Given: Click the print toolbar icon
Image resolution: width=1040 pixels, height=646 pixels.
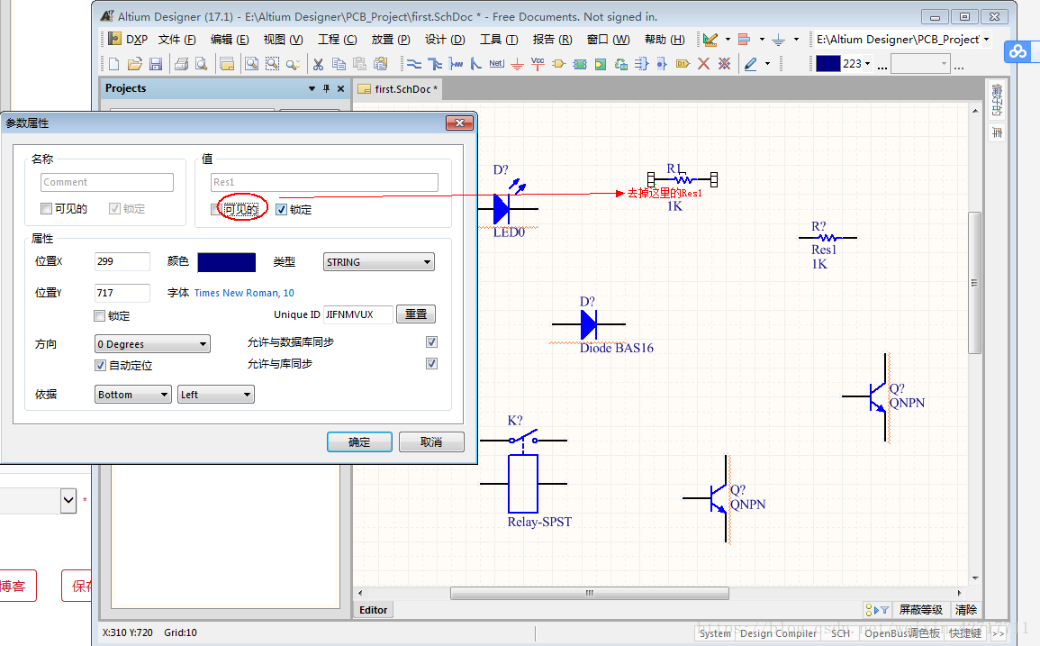Looking at the screenshot, I should 181,64.
